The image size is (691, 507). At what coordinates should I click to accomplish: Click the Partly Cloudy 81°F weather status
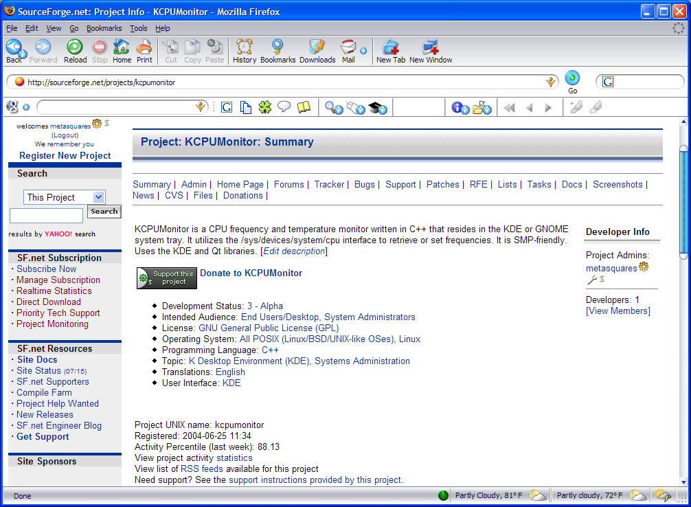click(x=489, y=495)
